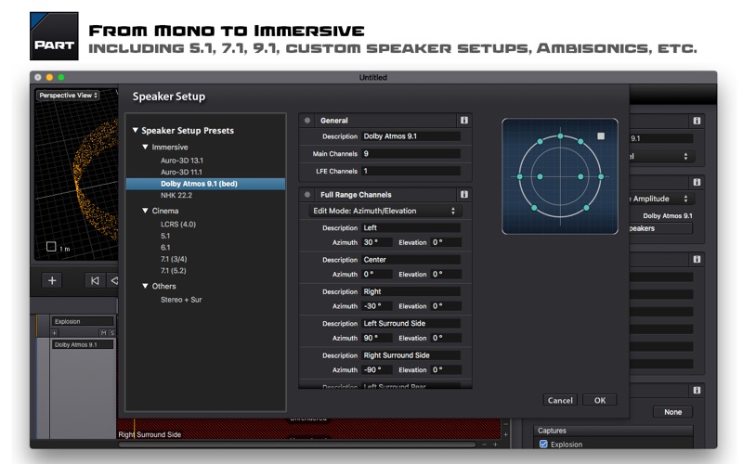The width and height of the screenshot is (743, 464).
Task: Select the LCRS (4.0) preset
Action: tap(178, 225)
